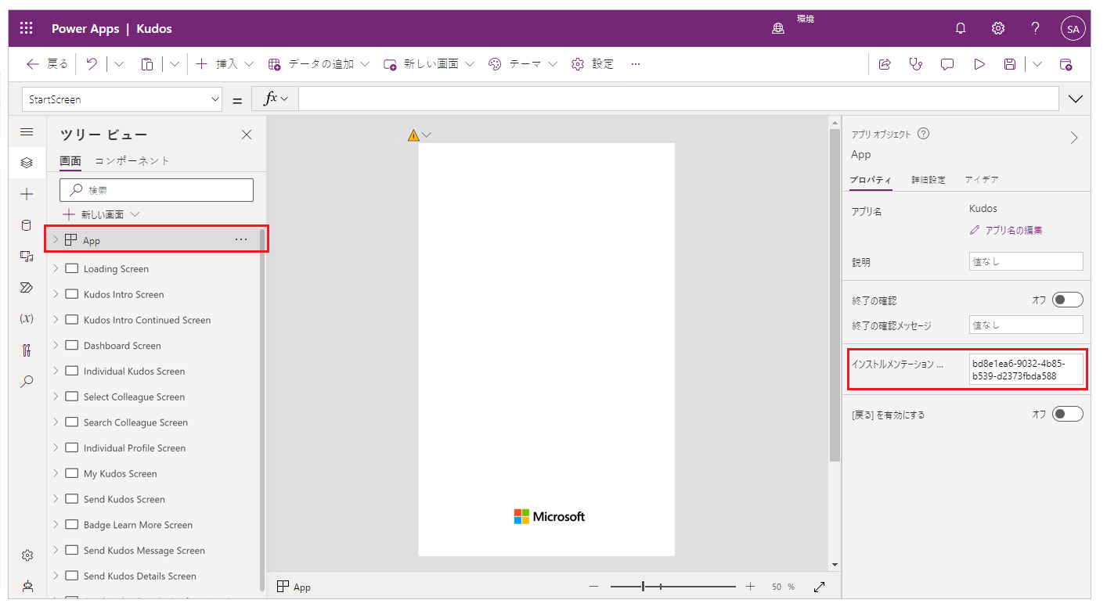Open the app launcher waffle icon

pyautogui.click(x=26, y=28)
